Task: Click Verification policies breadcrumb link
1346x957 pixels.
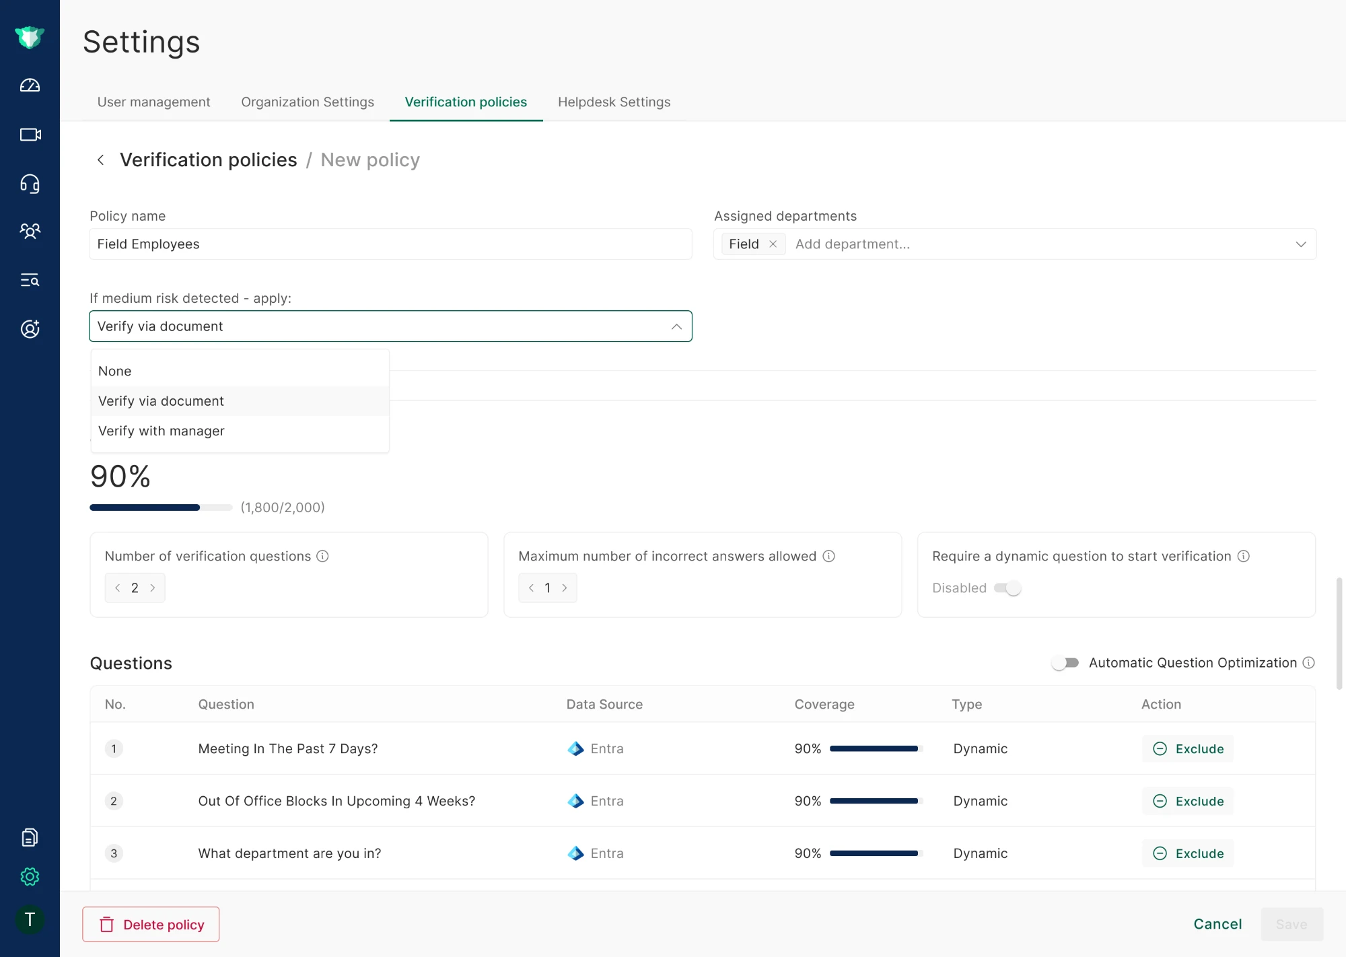Action: coord(208,160)
